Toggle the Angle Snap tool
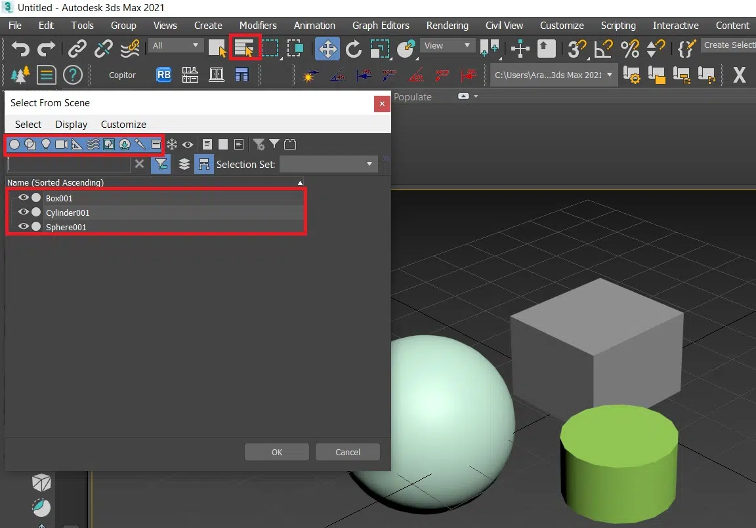This screenshot has height=528, width=756. (x=603, y=49)
